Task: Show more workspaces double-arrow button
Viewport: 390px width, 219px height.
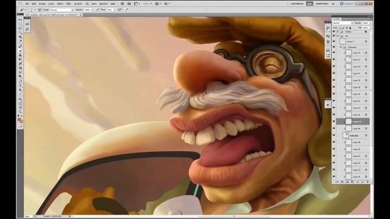Action: tap(333, 4)
